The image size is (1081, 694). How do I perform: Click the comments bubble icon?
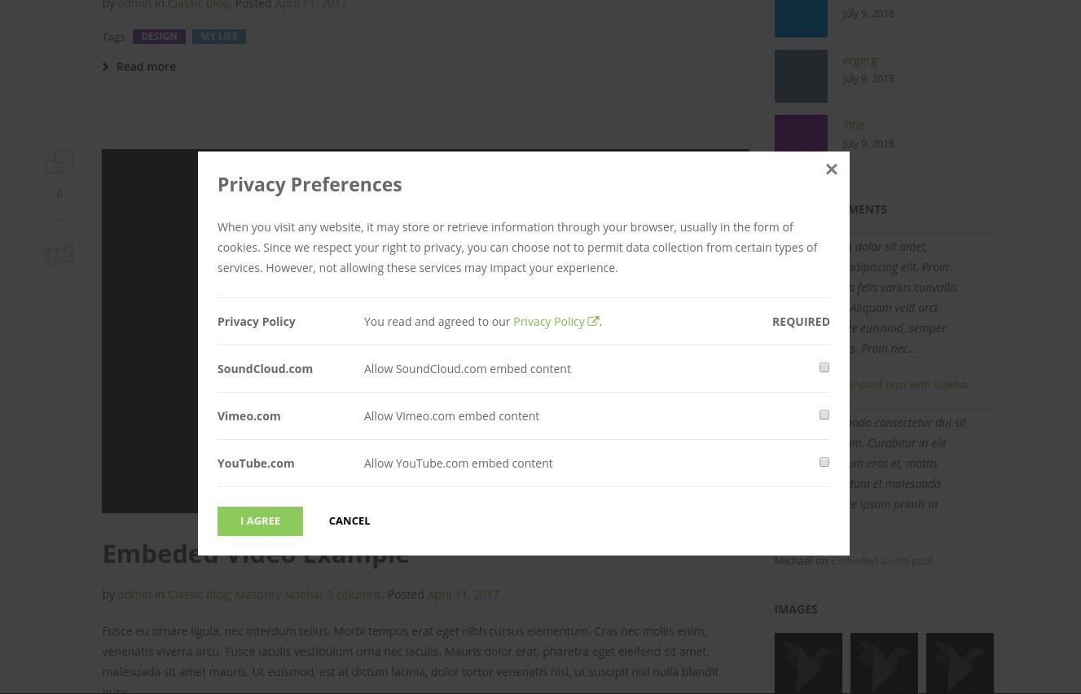[59, 163]
